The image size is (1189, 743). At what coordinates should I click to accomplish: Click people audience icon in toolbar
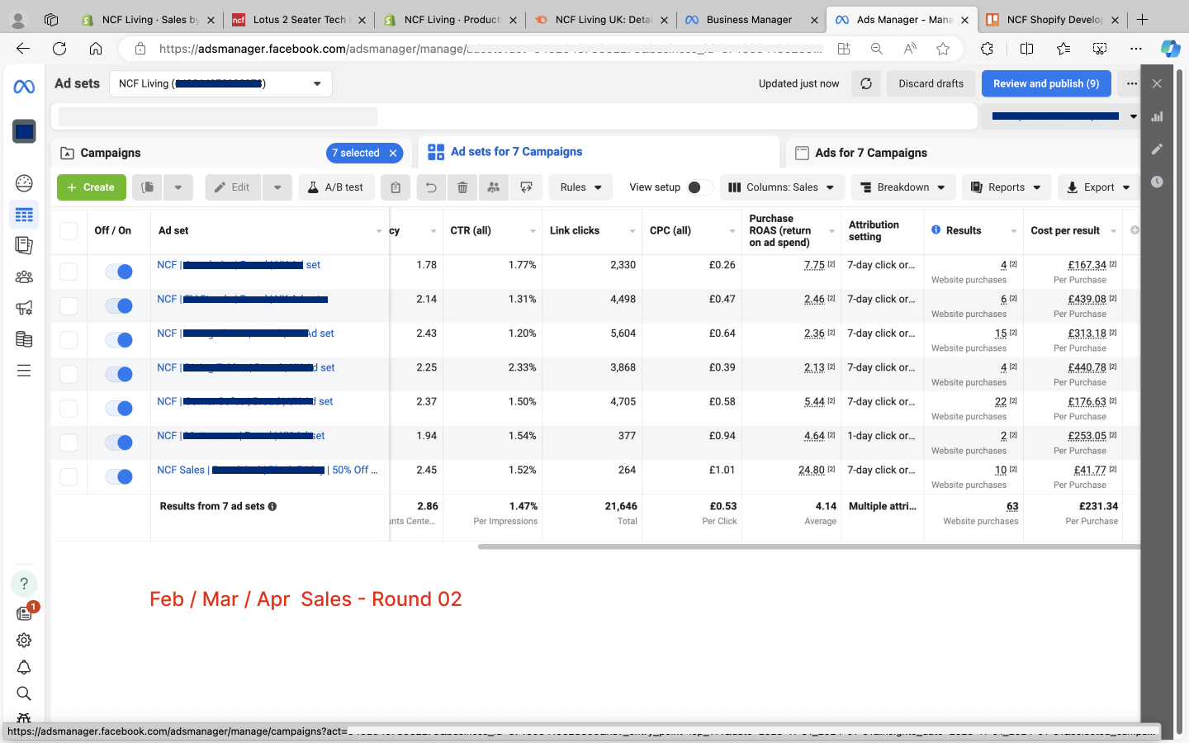[x=494, y=187]
